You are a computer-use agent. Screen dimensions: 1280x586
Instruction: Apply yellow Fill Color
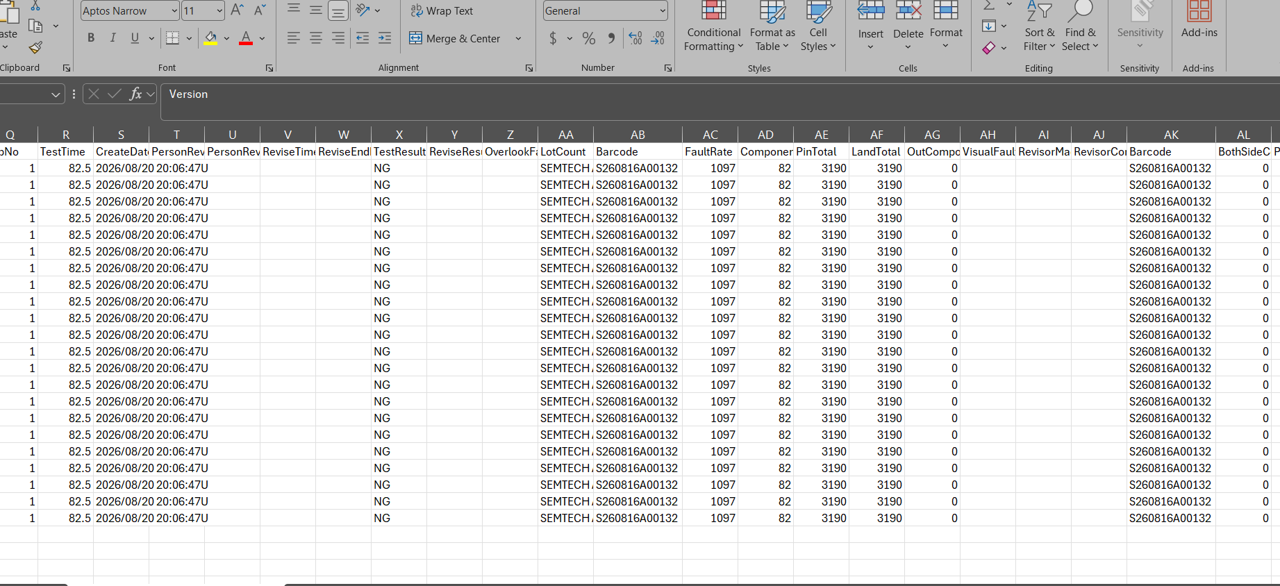point(211,38)
